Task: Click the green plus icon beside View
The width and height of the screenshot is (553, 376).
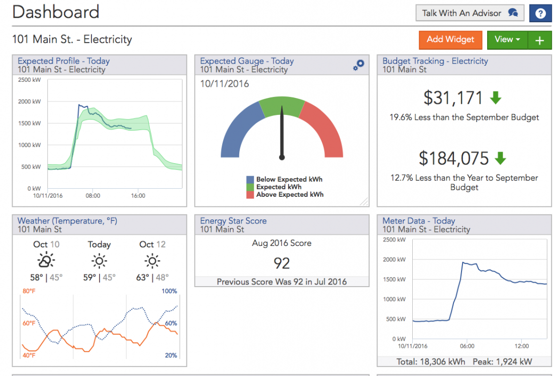Action: (x=539, y=40)
